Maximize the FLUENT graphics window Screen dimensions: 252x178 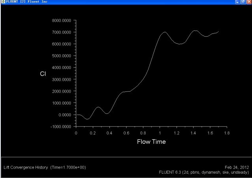243,2
